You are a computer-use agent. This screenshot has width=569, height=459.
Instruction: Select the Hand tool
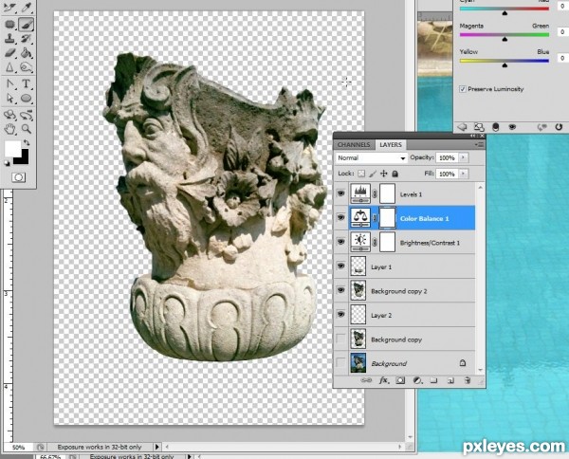coord(9,129)
